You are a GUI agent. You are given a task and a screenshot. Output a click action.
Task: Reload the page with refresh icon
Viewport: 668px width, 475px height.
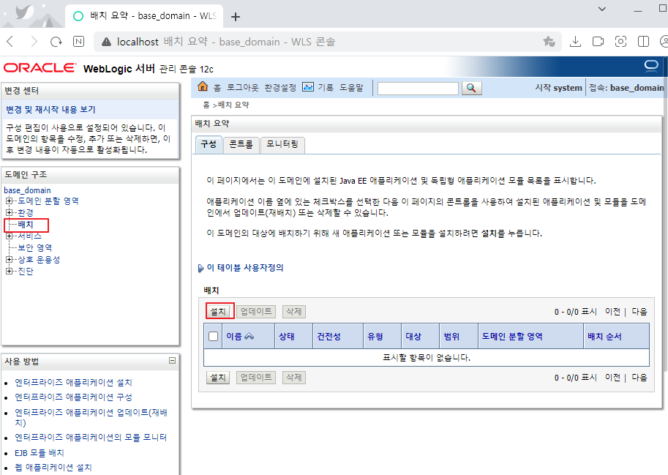56,42
